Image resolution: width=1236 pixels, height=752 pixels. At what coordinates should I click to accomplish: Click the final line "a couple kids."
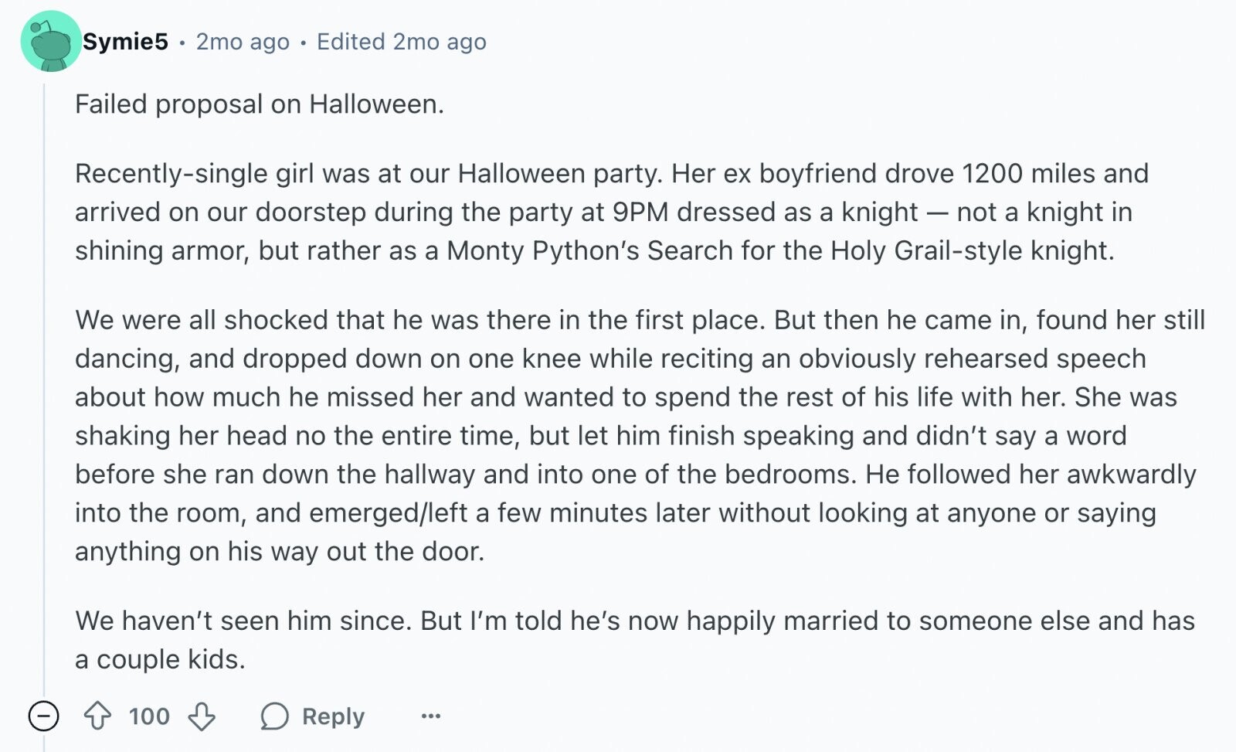point(160,659)
